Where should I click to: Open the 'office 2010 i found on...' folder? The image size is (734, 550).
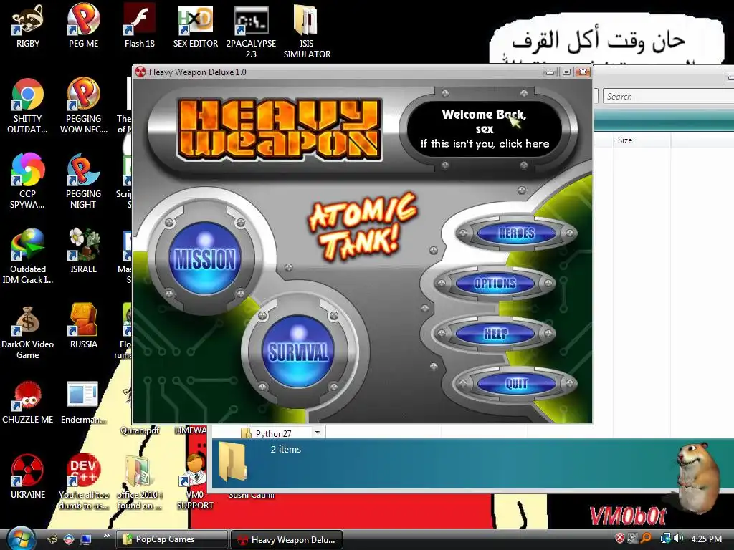click(x=139, y=483)
